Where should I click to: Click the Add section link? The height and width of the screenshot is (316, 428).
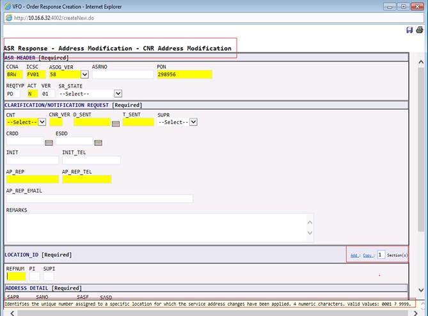click(354, 255)
